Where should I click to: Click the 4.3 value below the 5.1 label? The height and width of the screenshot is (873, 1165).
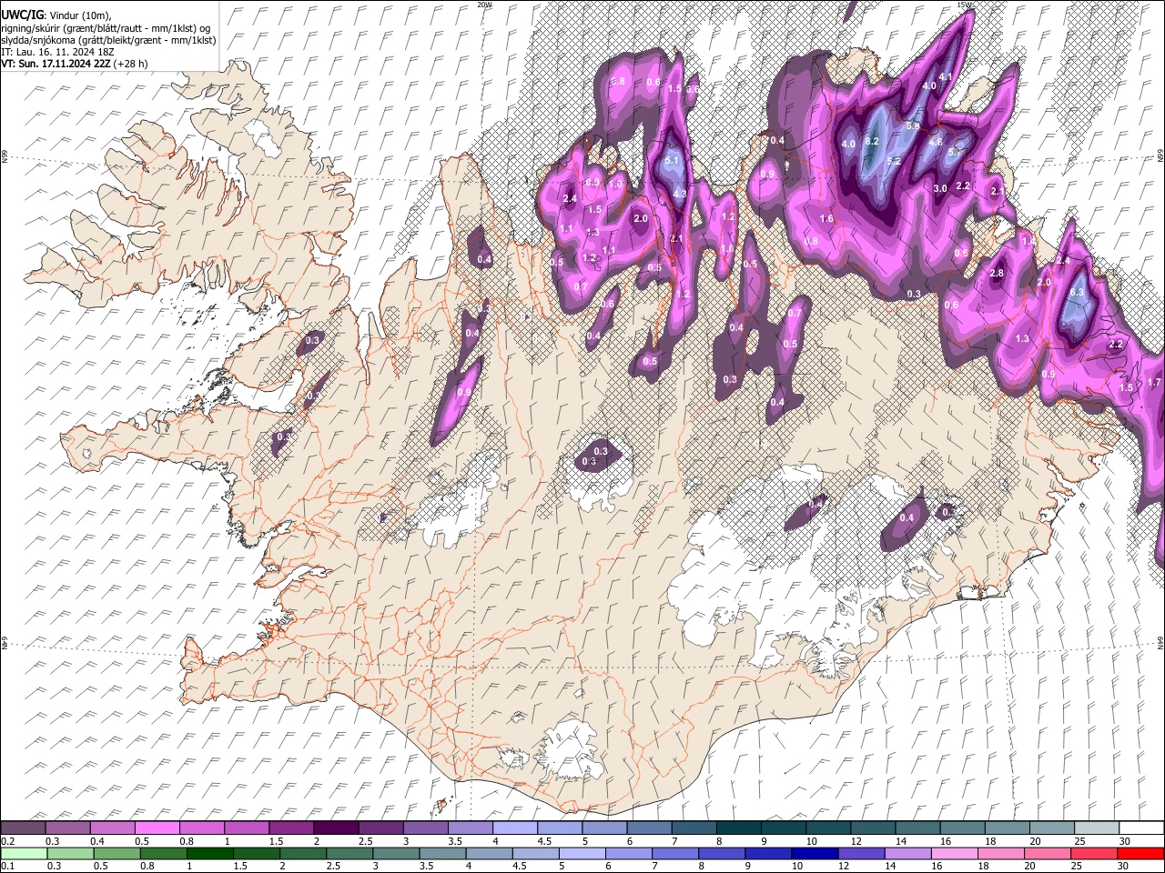click(x=680, y=194)
